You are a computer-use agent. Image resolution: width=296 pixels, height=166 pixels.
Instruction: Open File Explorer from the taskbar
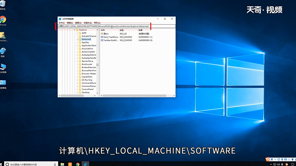pos(62,164)
